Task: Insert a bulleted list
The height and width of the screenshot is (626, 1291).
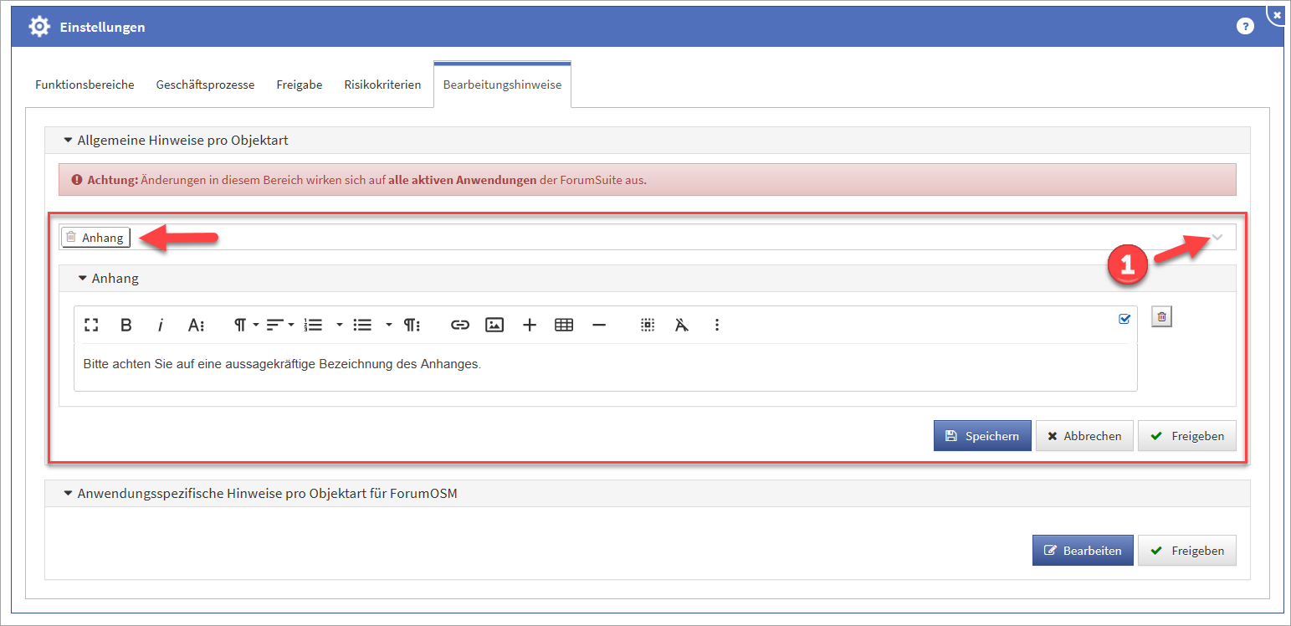Action: click(x=362, y=325)
